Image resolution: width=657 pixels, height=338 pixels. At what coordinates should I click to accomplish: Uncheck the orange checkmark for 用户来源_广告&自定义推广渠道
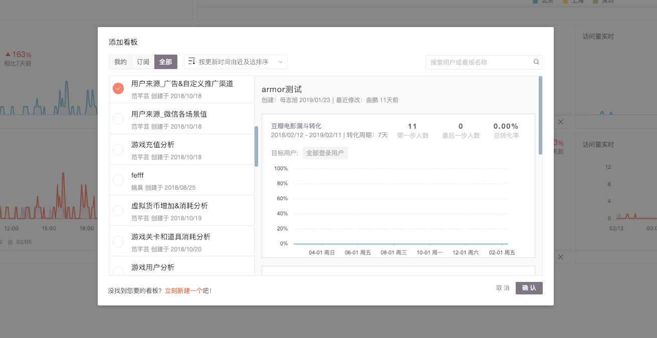pyautogui.click(x=118, y=89)
